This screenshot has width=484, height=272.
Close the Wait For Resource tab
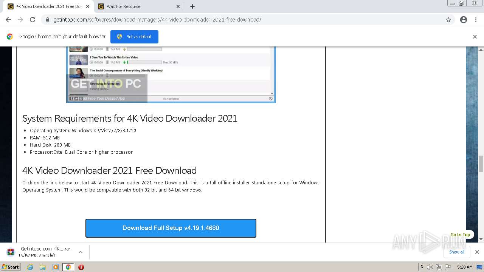click(x=178, y=6)
